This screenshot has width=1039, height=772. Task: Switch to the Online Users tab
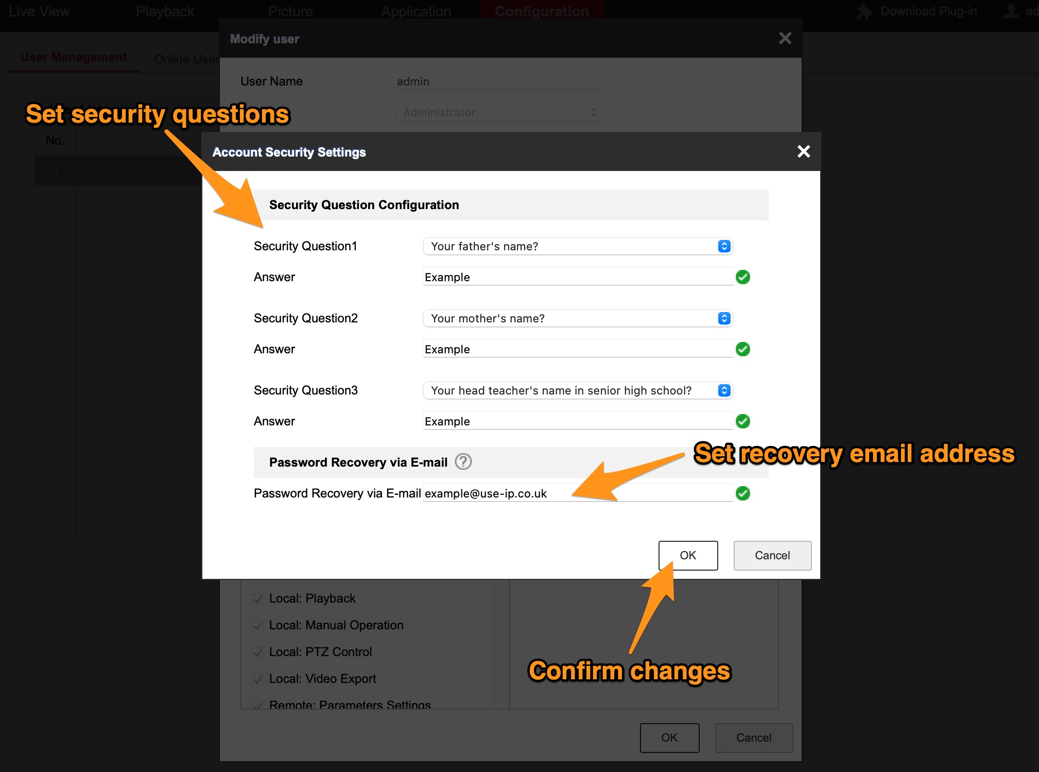(187, 58)
